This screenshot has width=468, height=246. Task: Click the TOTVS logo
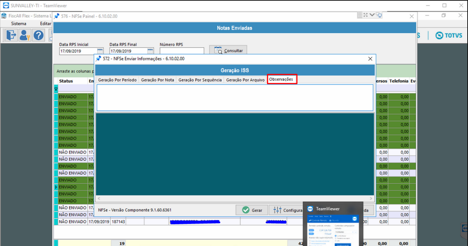point(448,35)
